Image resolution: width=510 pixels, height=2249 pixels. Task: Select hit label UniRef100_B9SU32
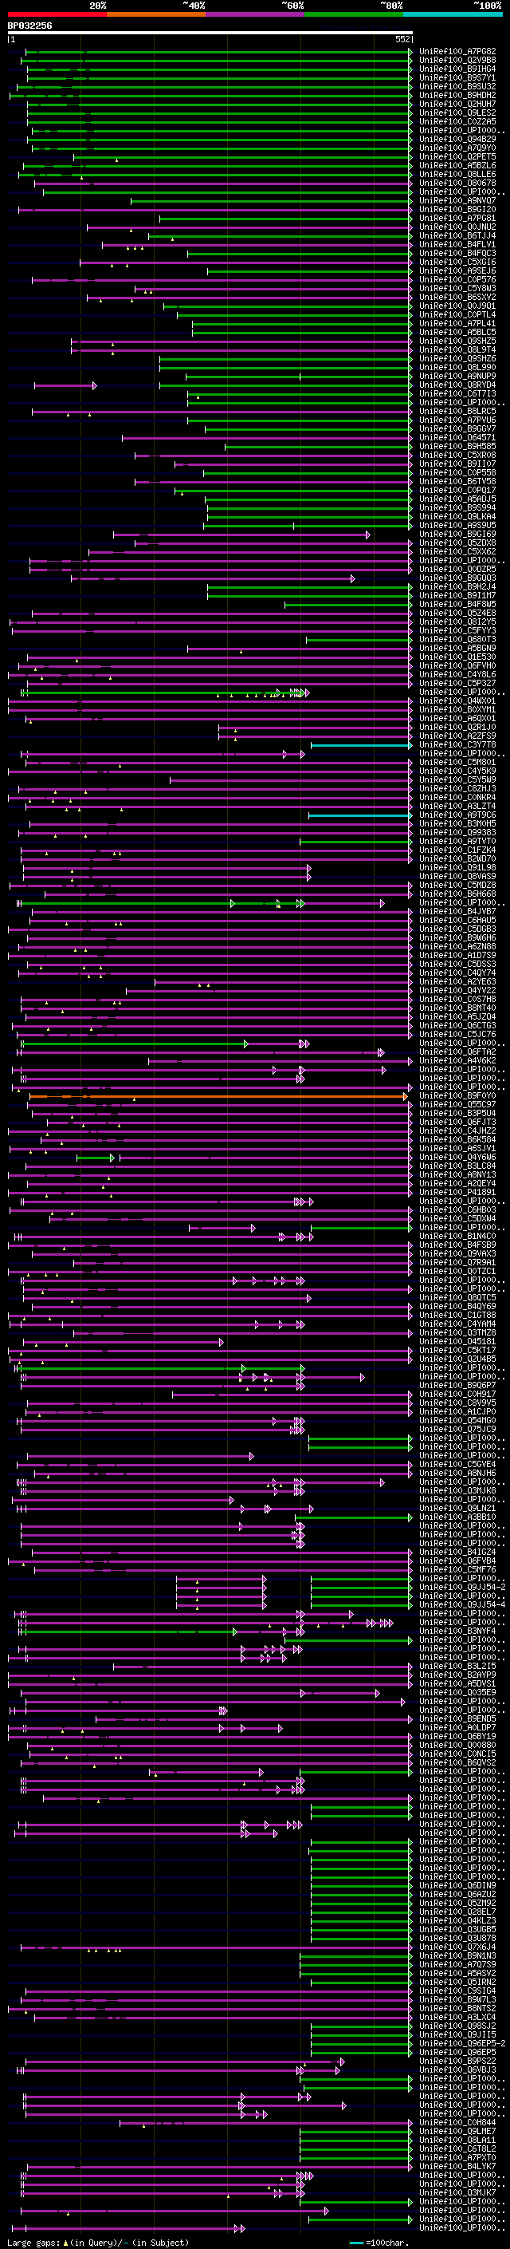point(457,86)
